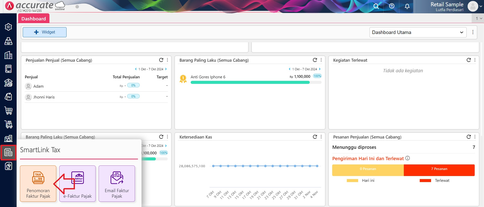This screenshot has width=484, height=207.
Task: Open the bank module sidebar icon
Action: pyautogui.click(x=8, y=83)
